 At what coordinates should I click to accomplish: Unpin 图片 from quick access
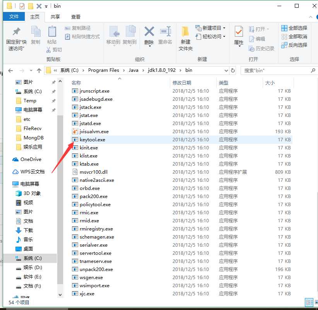click(53, 82)
